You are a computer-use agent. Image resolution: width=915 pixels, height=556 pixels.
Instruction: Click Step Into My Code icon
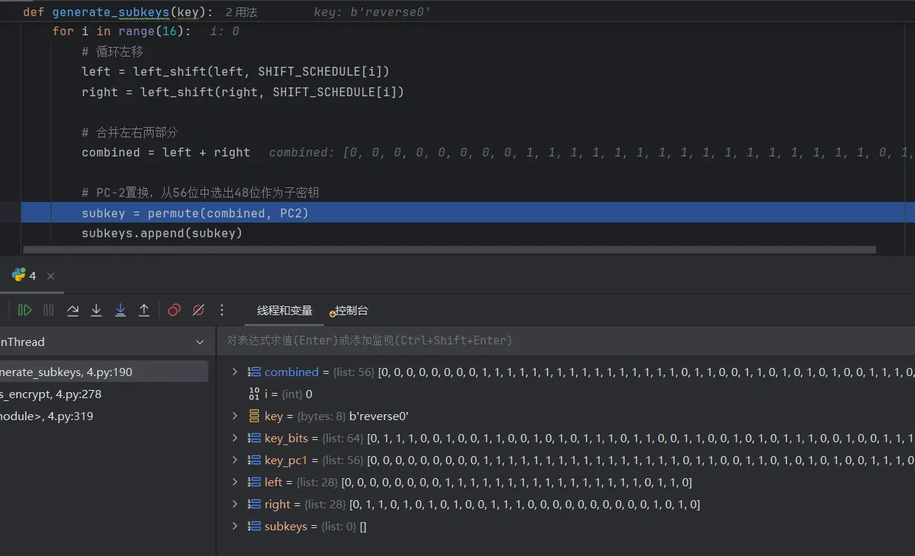(x=121, y=311)
